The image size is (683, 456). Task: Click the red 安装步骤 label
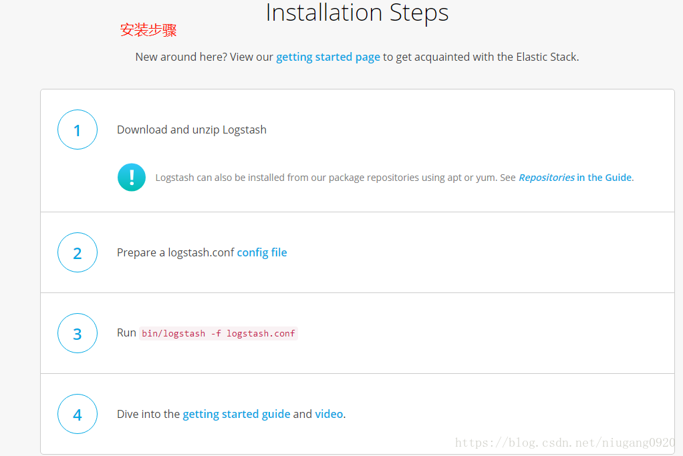click(x=148, y=30)
